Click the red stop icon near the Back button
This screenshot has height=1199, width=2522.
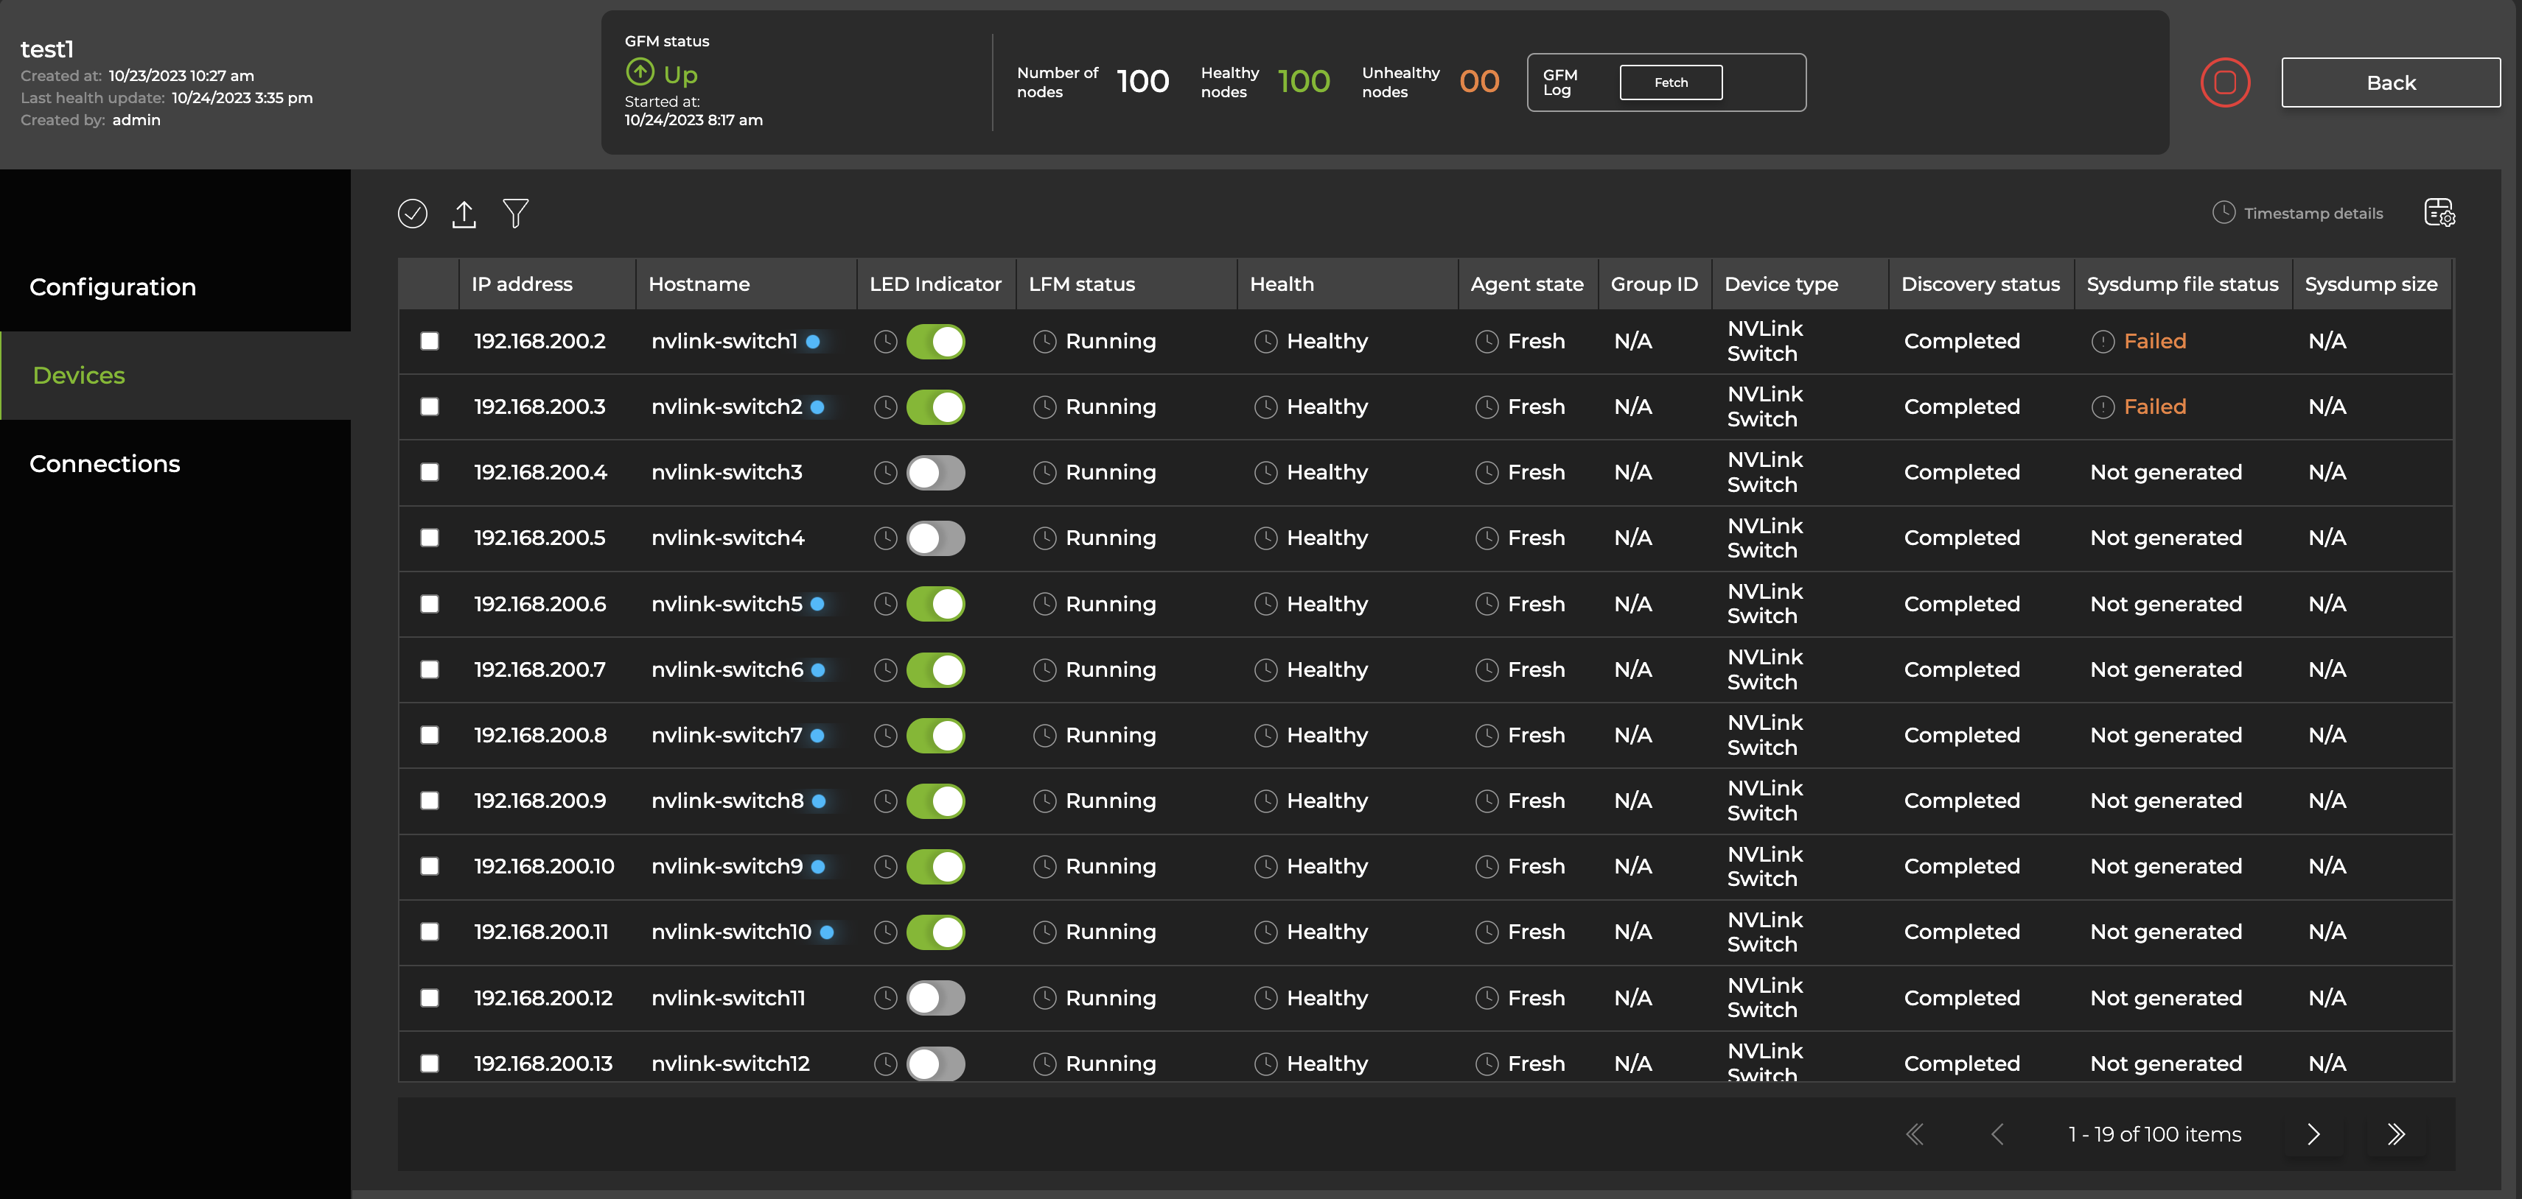point(2225,82)
